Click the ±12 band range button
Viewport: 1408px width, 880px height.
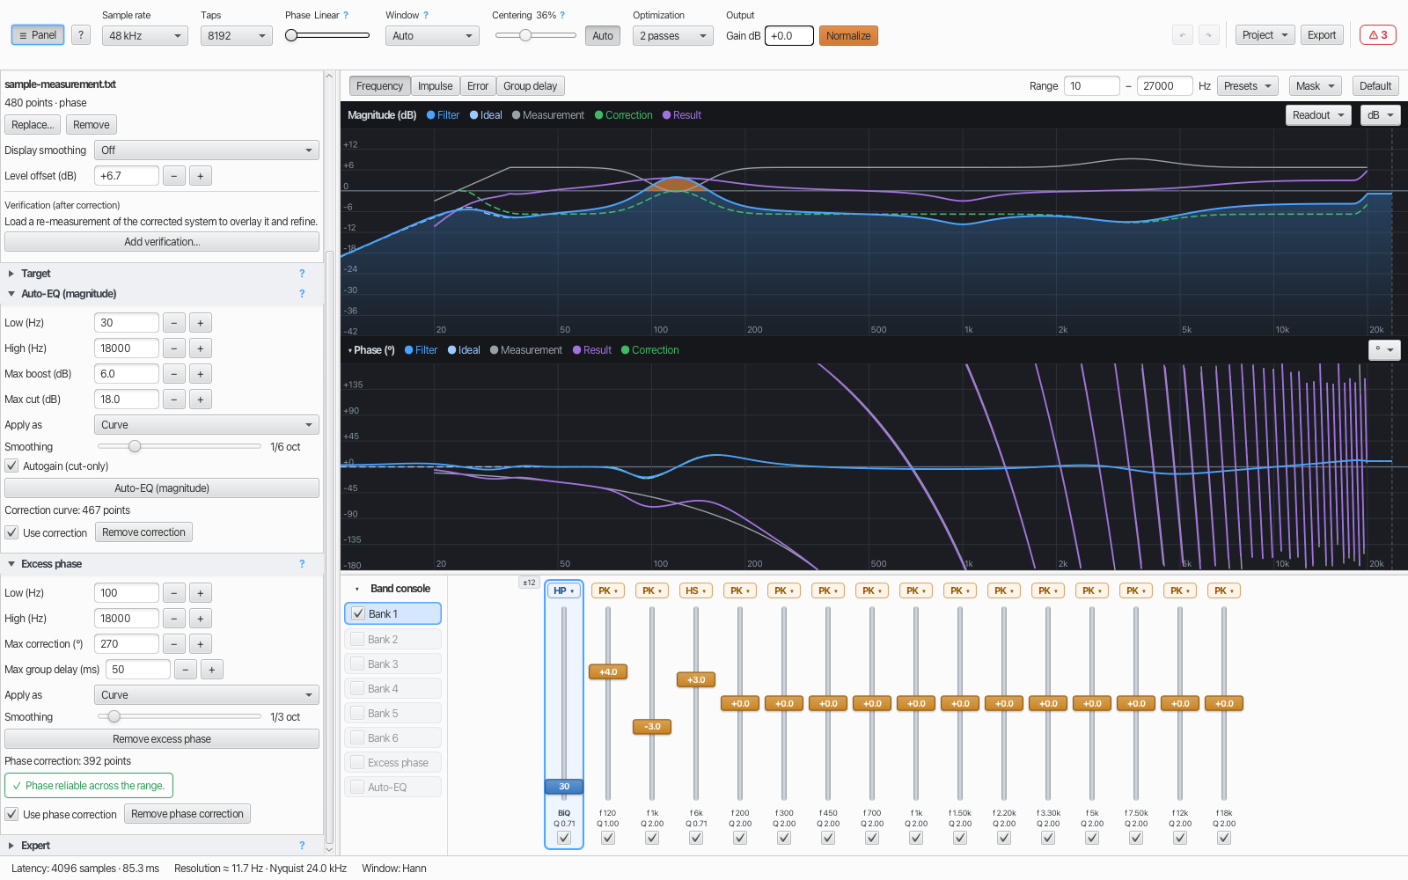click(x=529, y=583)
